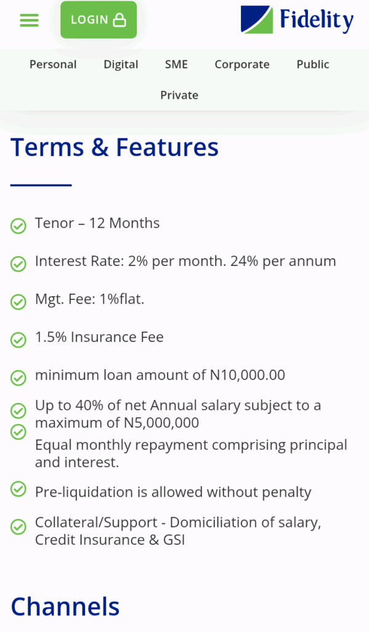
Task: Open the Personal banking tab
Action: [53, 64]
